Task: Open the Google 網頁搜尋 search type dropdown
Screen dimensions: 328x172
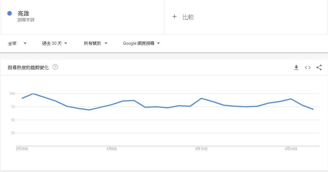Action: (141, 43)
